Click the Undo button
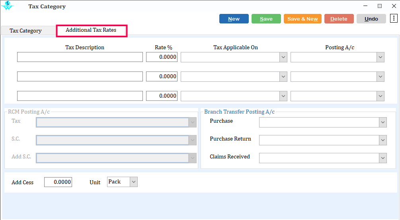 pyautogui.click(x=371, y=19)
